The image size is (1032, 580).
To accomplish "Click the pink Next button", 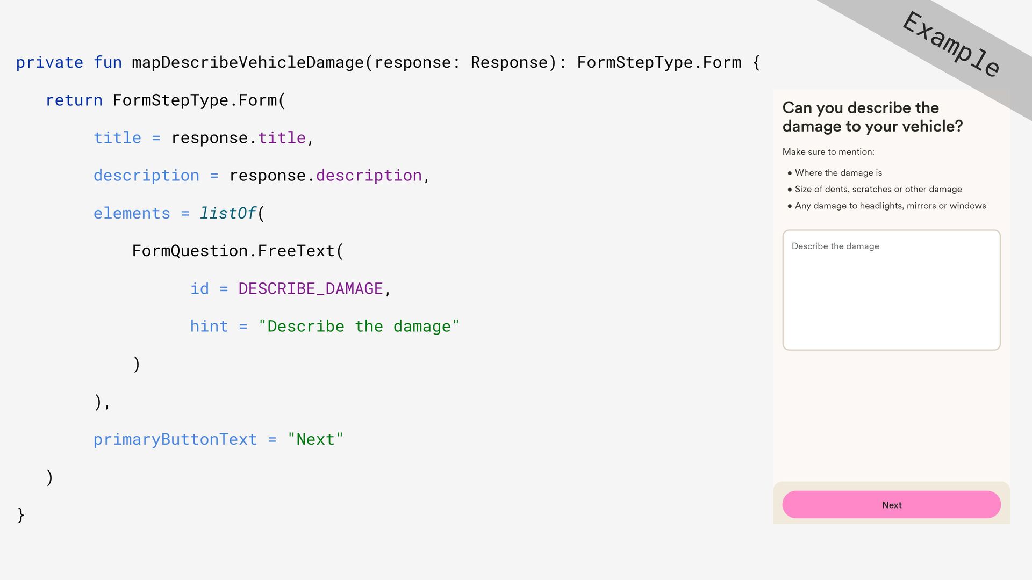I will [x=891, y=505].
